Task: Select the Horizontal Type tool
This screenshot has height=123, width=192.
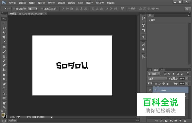Action: coord(4,89)
